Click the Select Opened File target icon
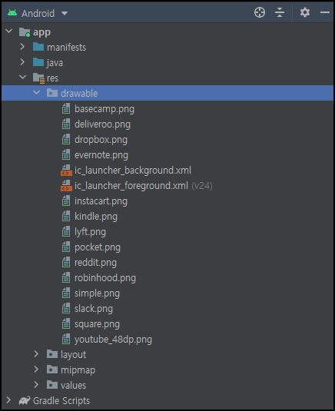 260,12
